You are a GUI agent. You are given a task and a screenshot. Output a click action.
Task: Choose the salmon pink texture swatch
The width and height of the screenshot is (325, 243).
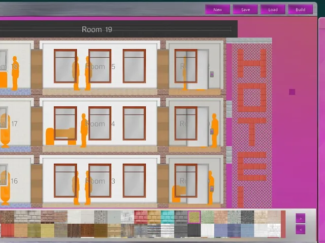pos(221,217)
